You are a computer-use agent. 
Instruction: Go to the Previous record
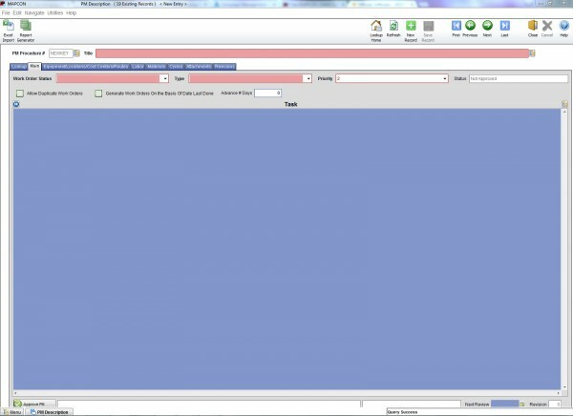point(470,26)
